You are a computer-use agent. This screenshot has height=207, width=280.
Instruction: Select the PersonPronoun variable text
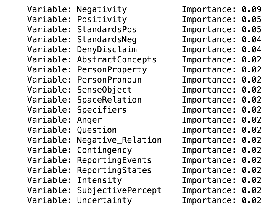point(109,80)
